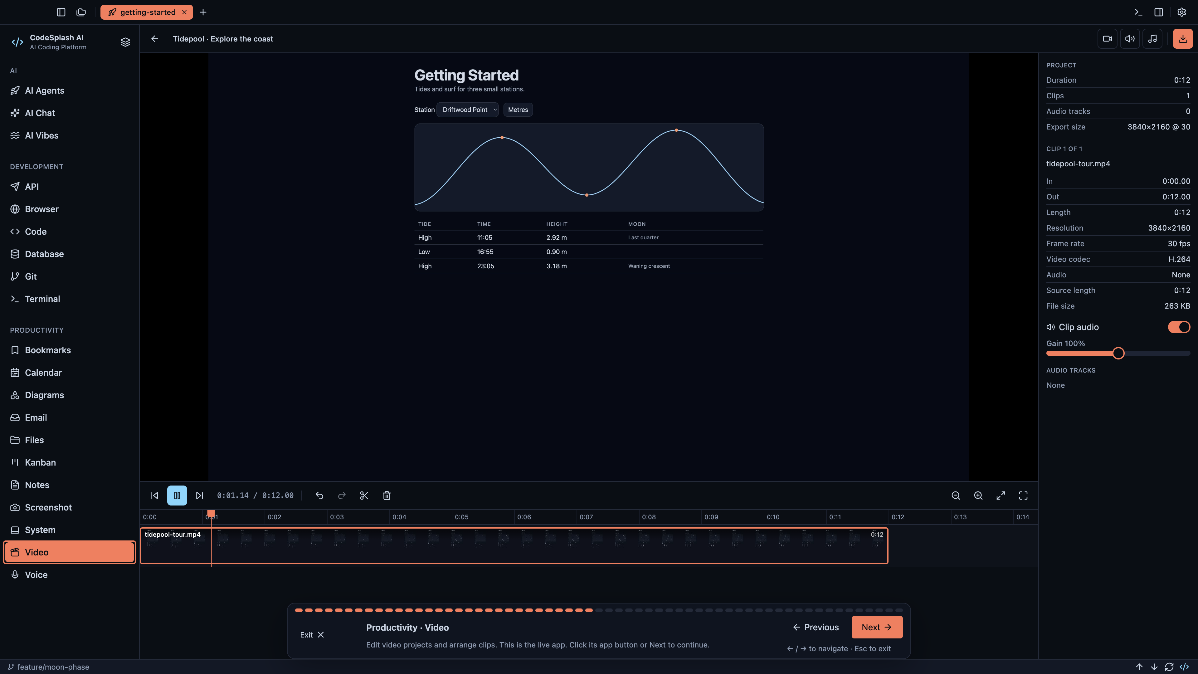Open the terminal icon in top bar
The height and width of the screenshot is (674, 1198).
1138,12
